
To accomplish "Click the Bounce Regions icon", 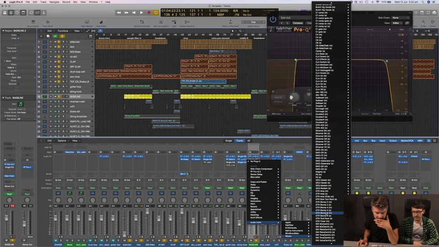I will point(187,22).
